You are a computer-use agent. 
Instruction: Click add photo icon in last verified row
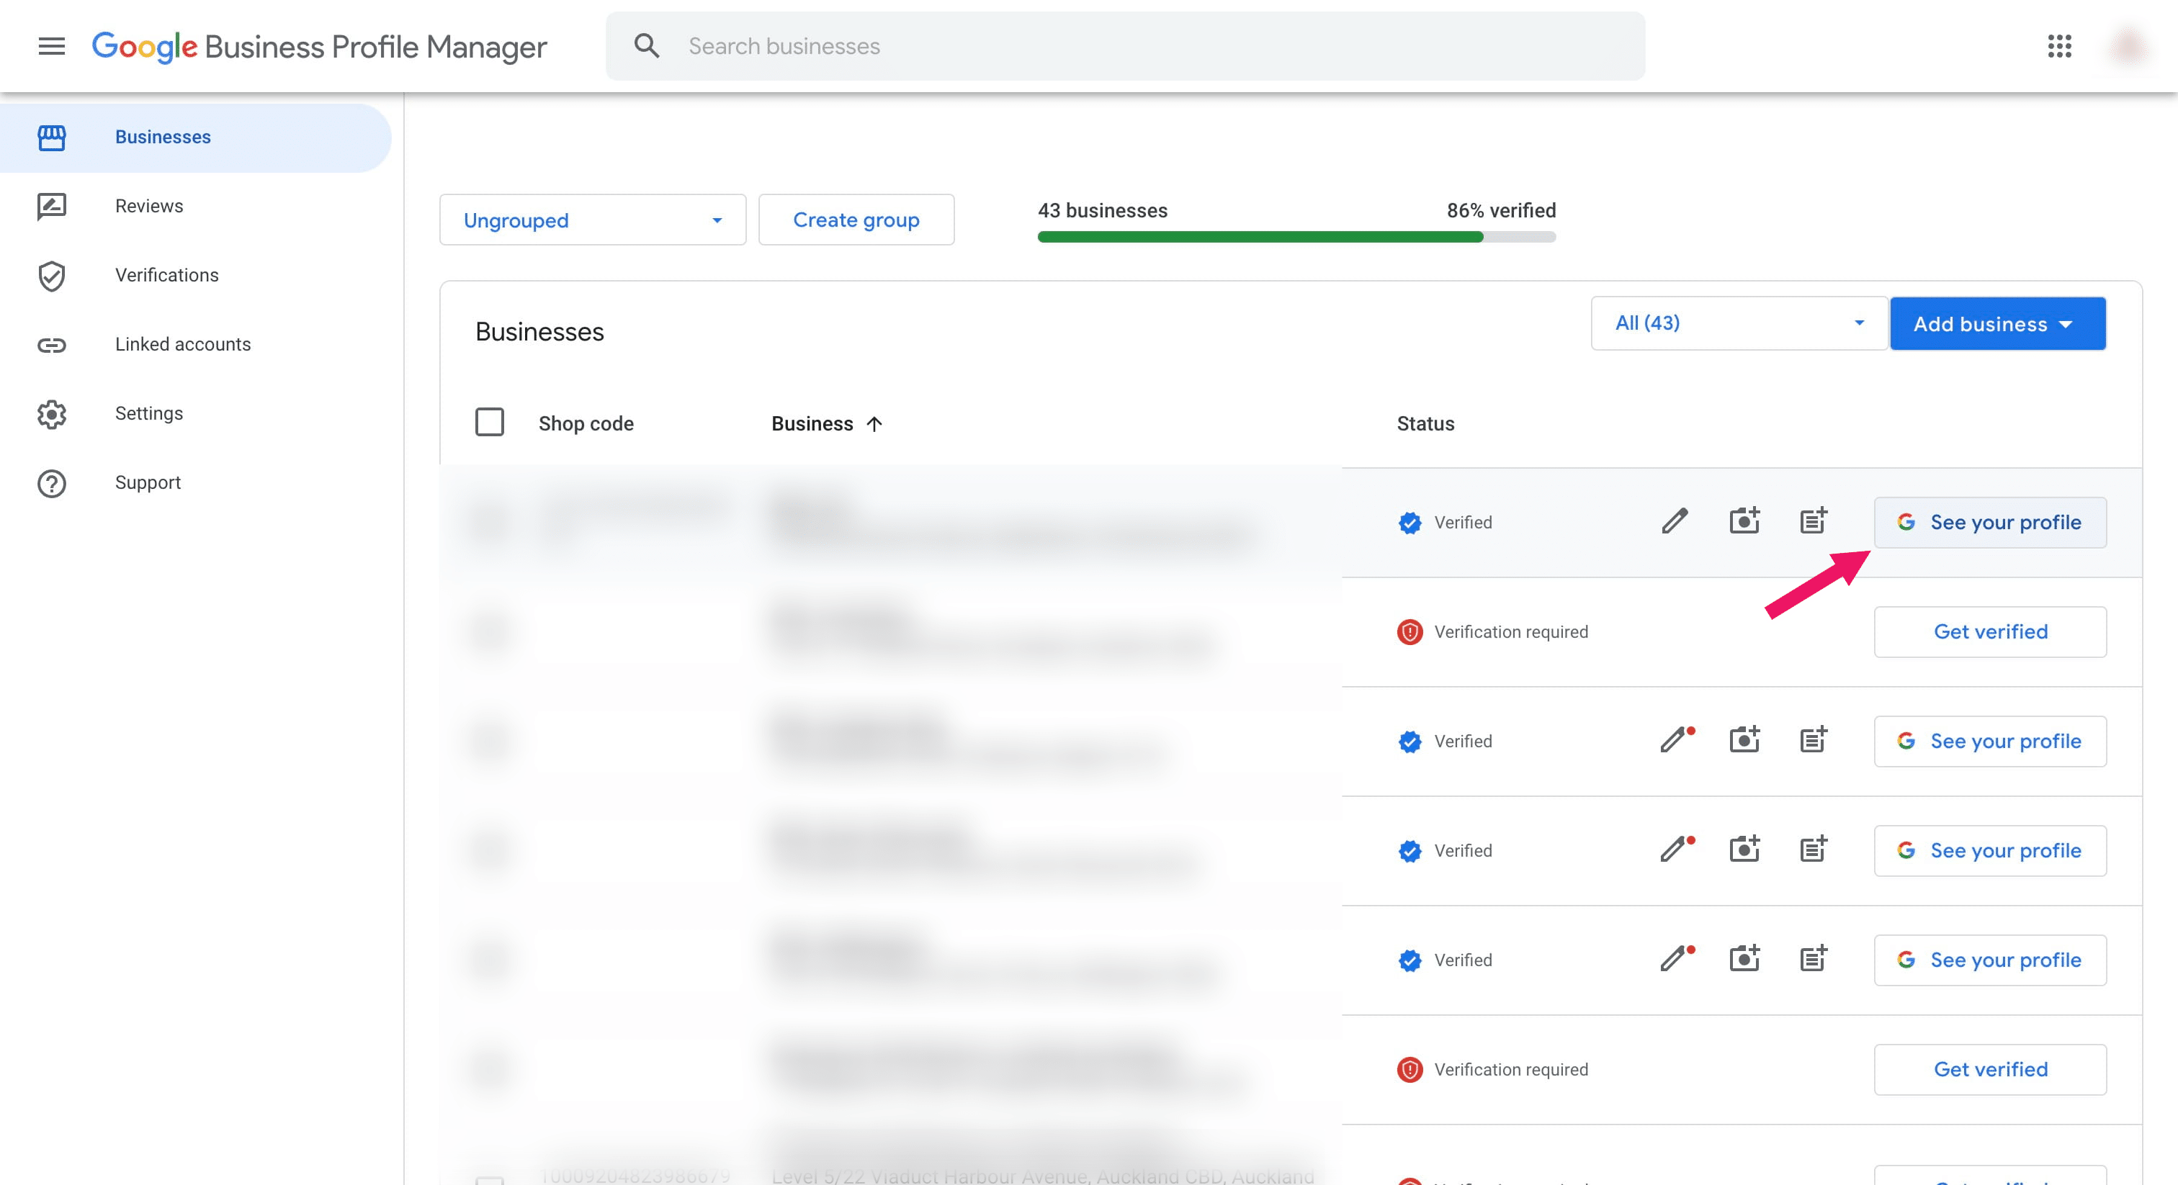click(1744, 960)
